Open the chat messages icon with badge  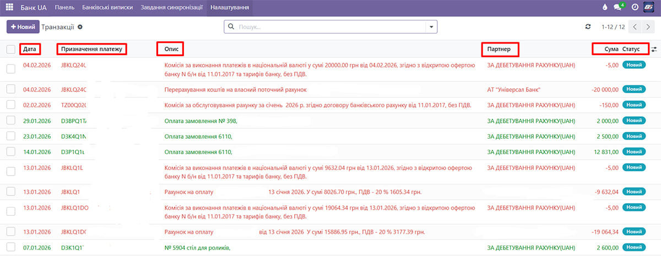(x=620, y=8)
